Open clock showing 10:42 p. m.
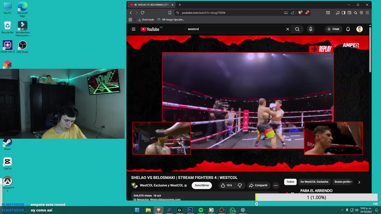The image size is (381, 214). [366, 210]
